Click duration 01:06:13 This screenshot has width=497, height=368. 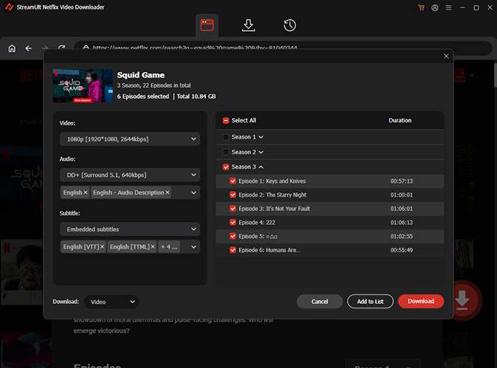[401, 223]
